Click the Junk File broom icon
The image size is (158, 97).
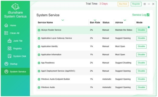9,41
